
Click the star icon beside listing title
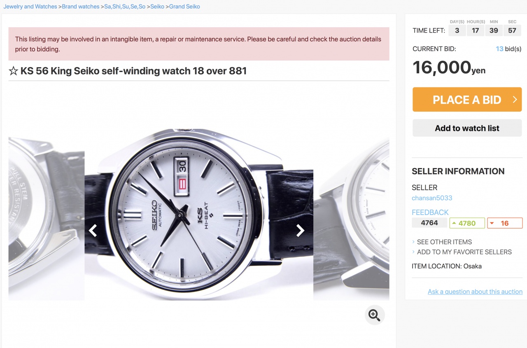(x=13, y=71)
